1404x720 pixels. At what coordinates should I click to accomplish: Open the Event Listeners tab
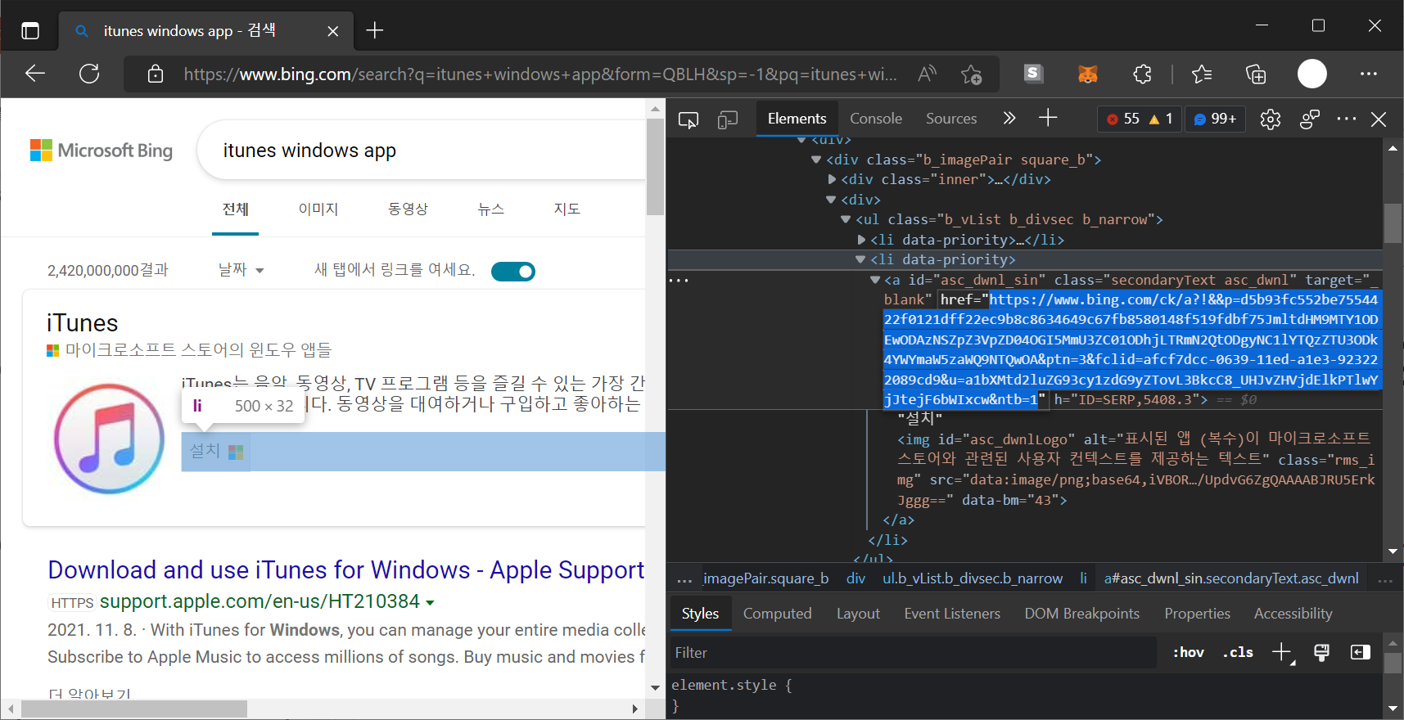point(952,614)
